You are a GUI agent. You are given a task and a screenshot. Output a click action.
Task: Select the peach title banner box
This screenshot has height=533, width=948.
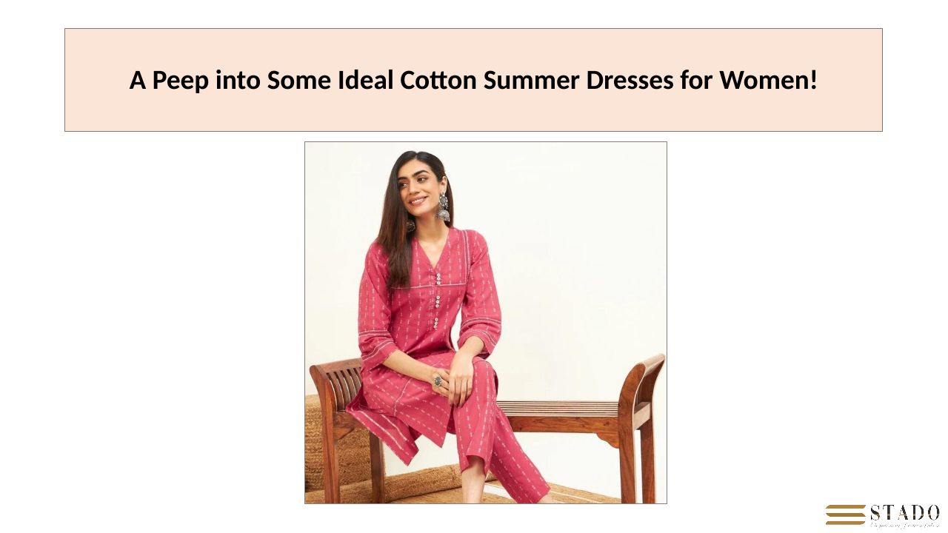[473, 80]
